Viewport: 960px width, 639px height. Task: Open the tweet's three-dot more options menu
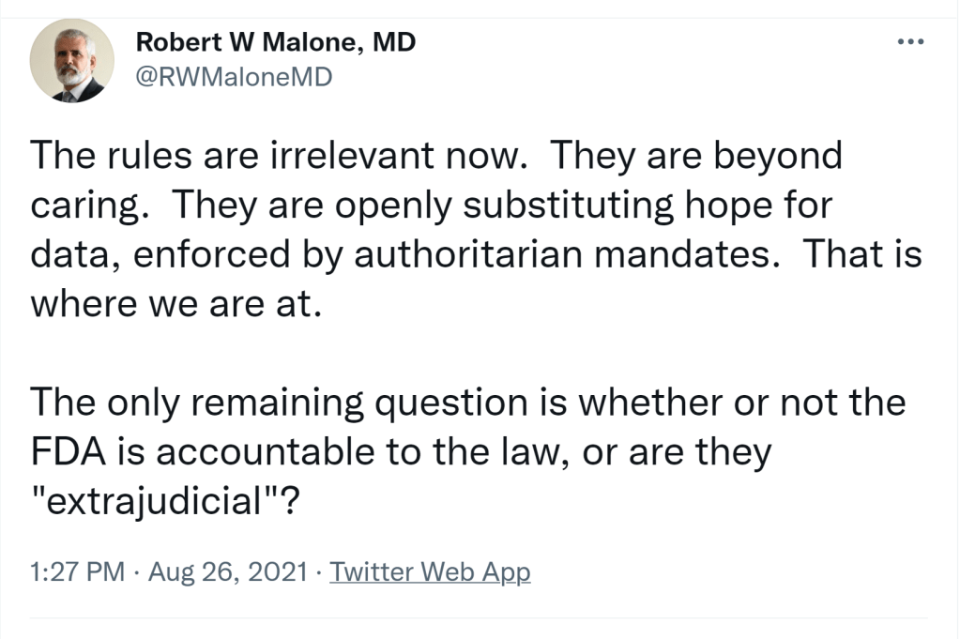pyautogui.click(x=910, y=42)
